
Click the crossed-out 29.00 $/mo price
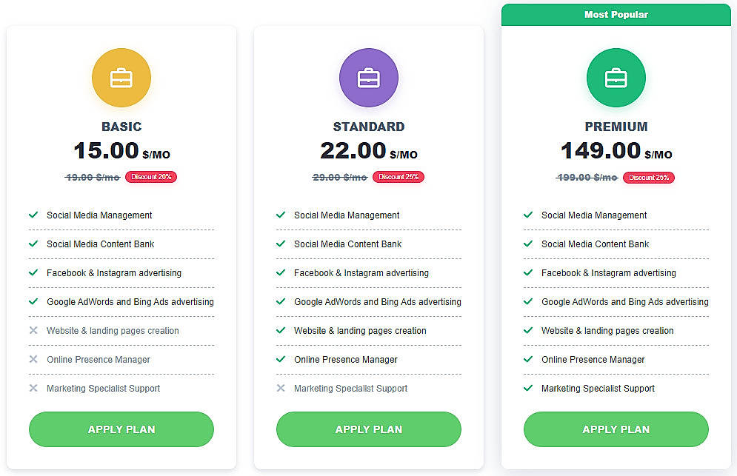pyautogui.click(x=339, y=177)
